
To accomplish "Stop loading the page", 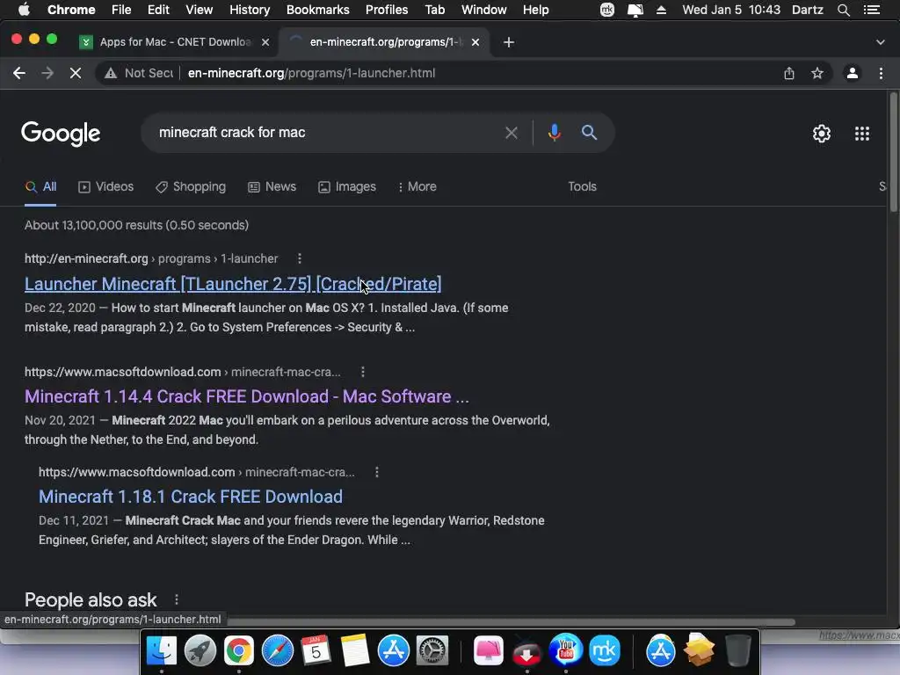I will pyautogui.click(x=76, y=73).
